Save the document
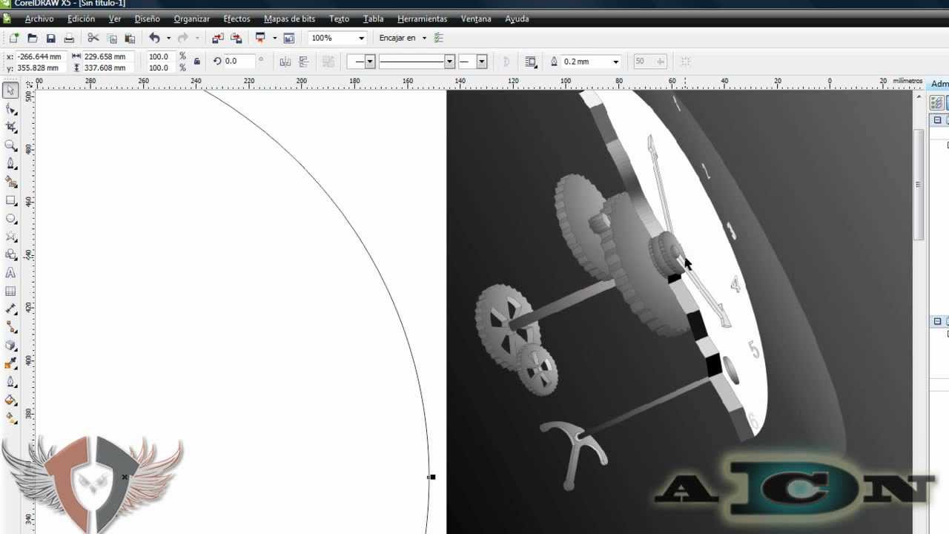 50,38
